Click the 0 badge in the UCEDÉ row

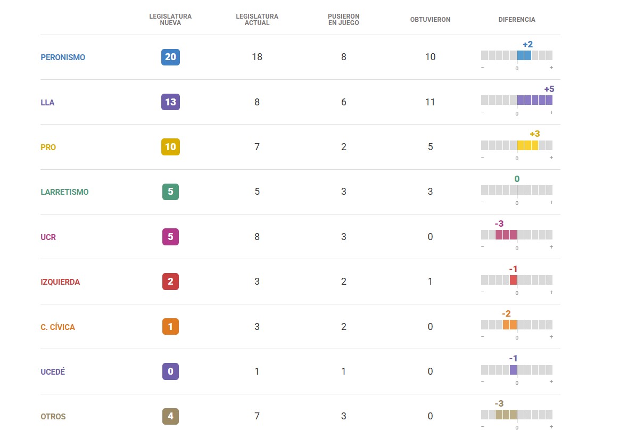click(170, 371)
